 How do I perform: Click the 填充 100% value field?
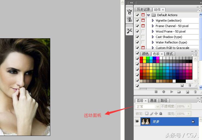(181, 114)
